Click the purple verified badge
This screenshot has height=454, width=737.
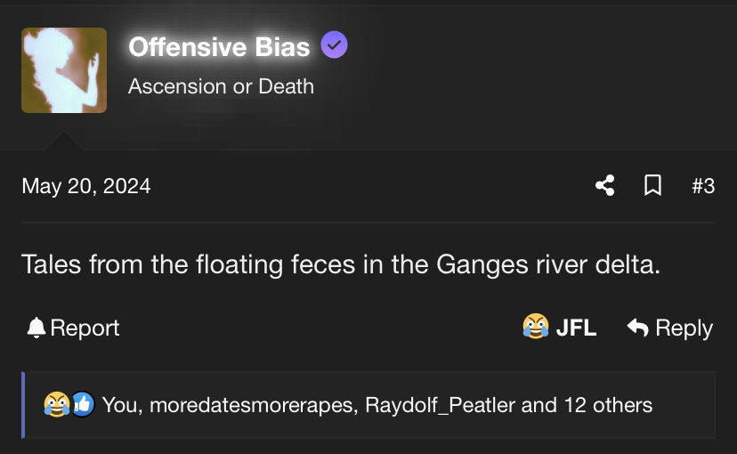(334, 45)
